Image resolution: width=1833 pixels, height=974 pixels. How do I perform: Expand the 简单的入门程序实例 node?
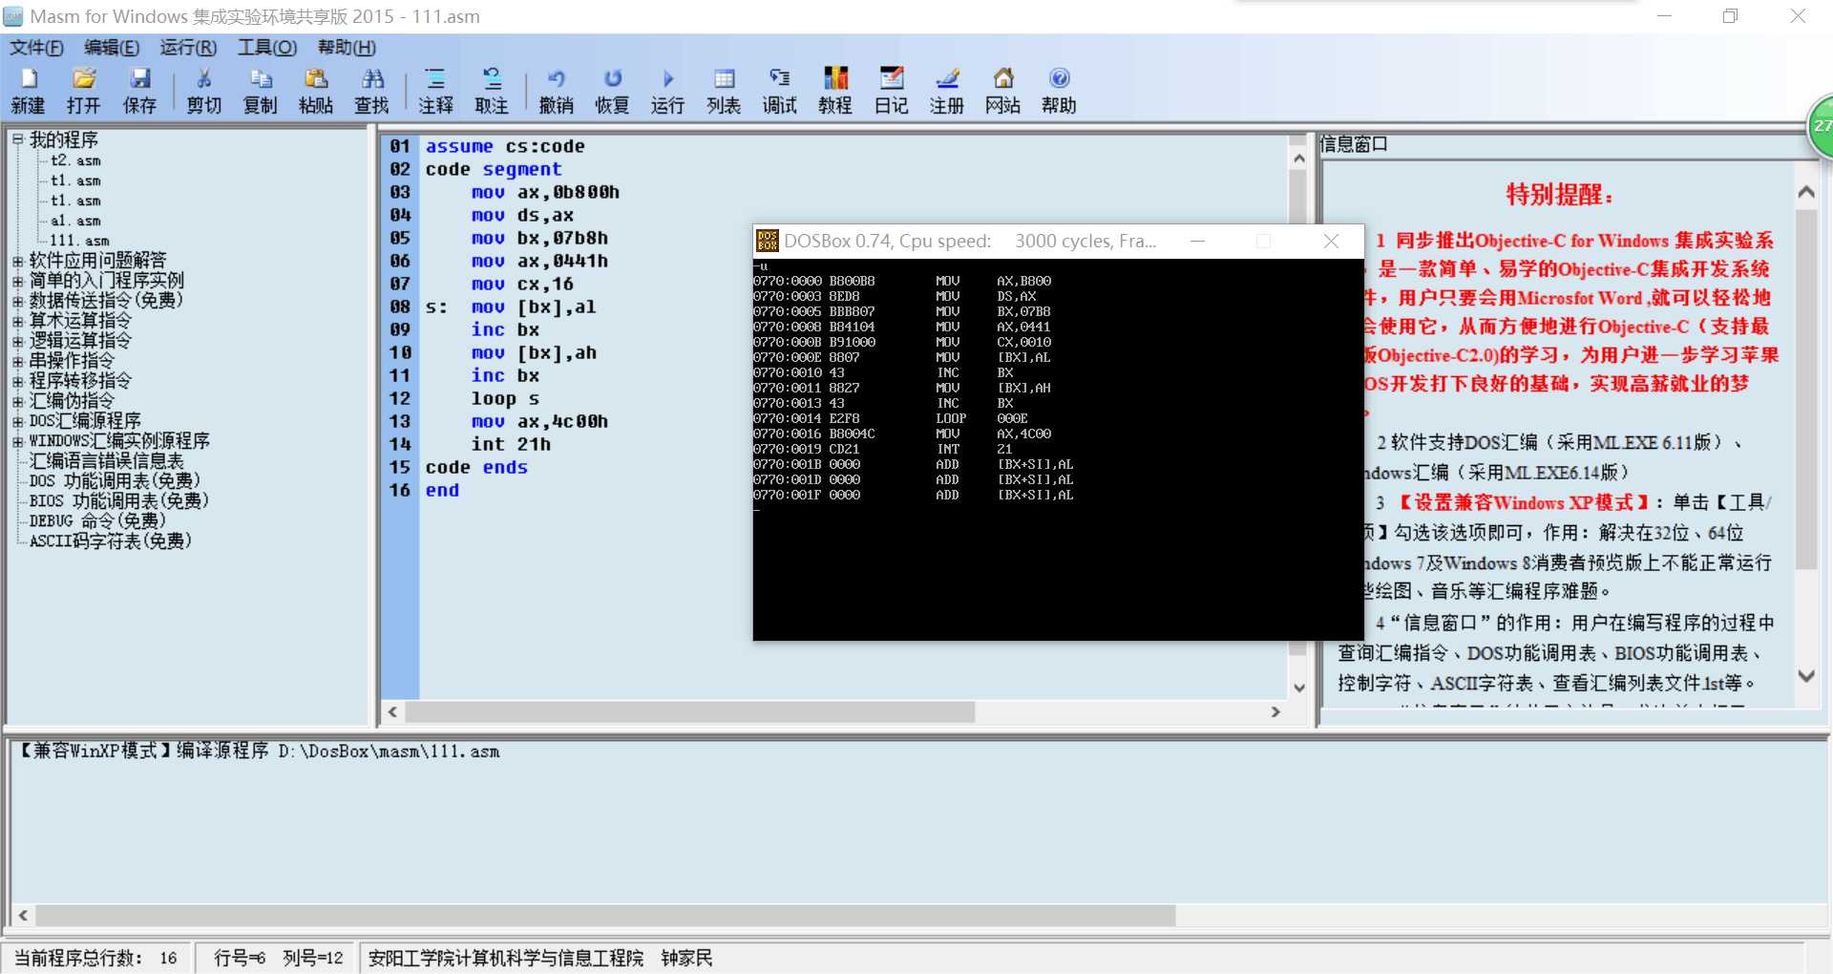click(x=17, y=281)
